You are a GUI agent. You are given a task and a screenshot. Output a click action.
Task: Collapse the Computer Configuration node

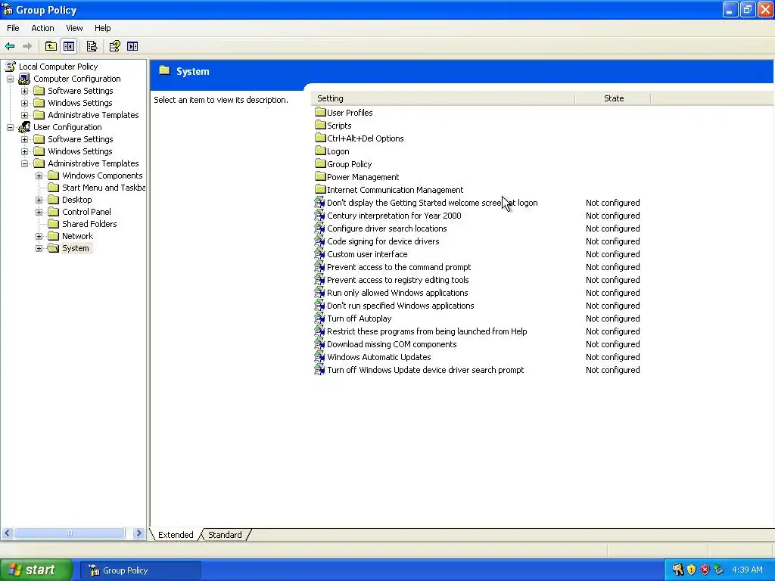[10, 79]
